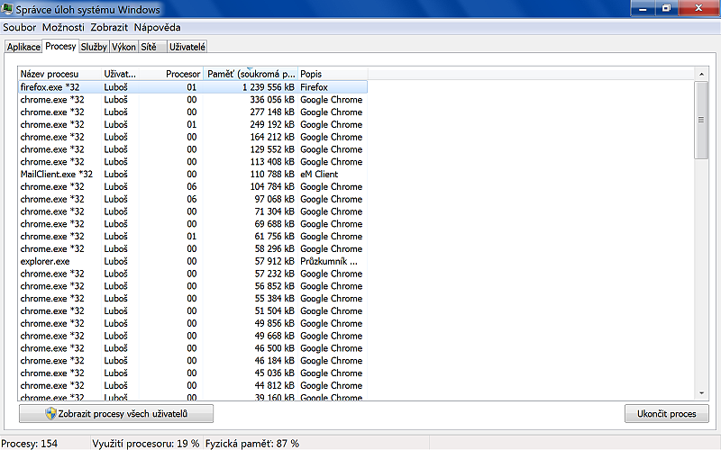The height and width of the screenshot is (450, 721).
Task: Open the Soubor menu
Action: (20, 28)
